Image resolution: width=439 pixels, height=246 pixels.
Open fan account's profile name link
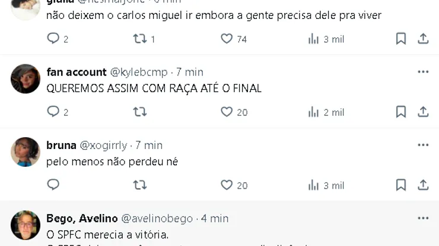click(x=76, y=72)
